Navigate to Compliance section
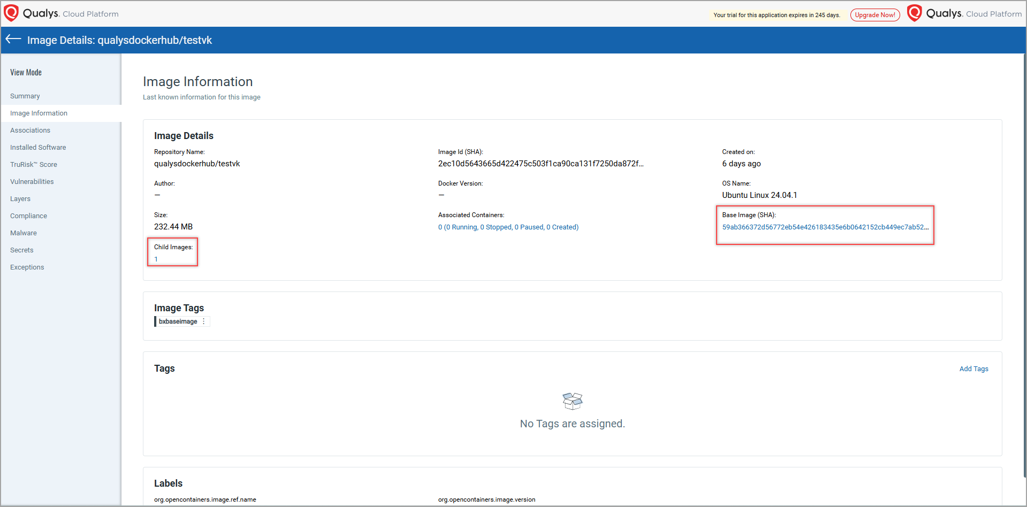This screenshot has height=507, width=1027. click(x=28, y=216)
